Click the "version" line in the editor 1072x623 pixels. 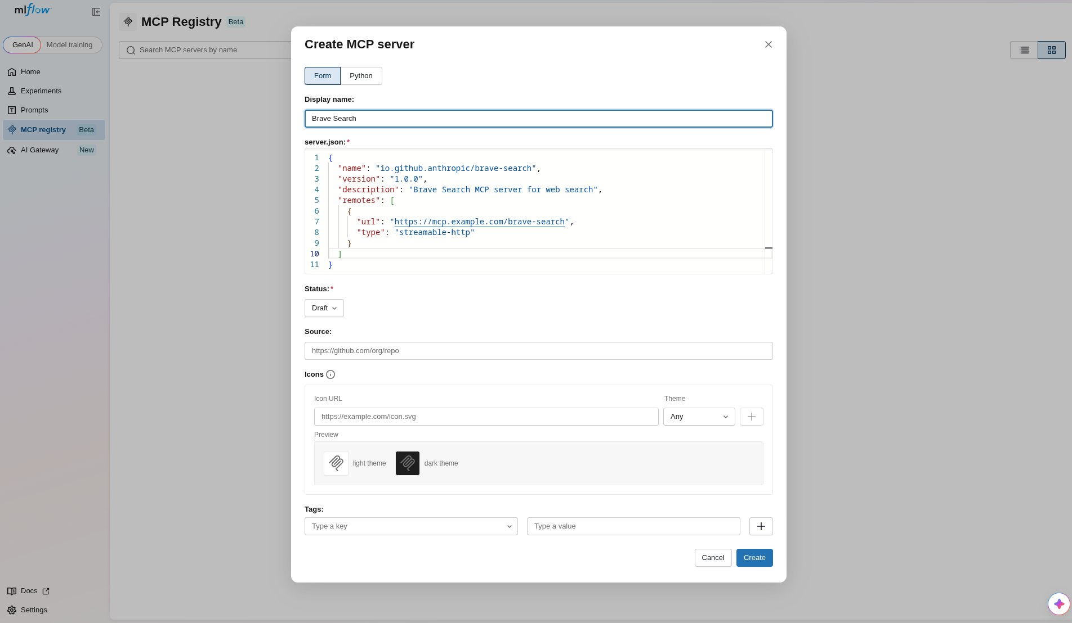[x=383, y=179]
